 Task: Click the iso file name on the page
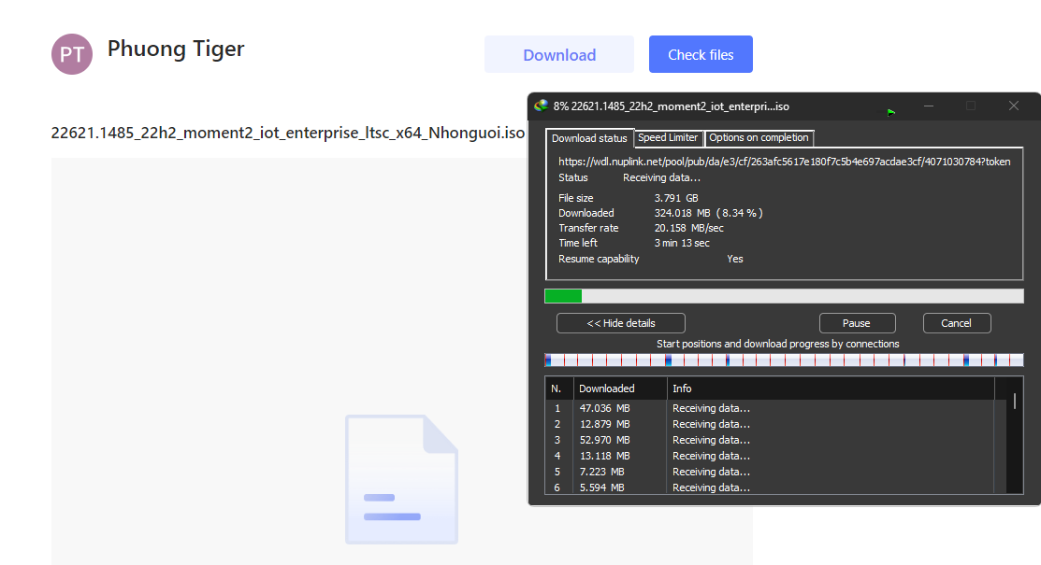[x=287, y=133]
